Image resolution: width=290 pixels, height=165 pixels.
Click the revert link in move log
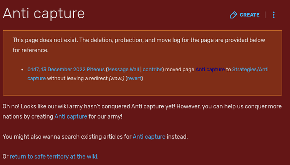pyautogui.click(x=134, y=78)
